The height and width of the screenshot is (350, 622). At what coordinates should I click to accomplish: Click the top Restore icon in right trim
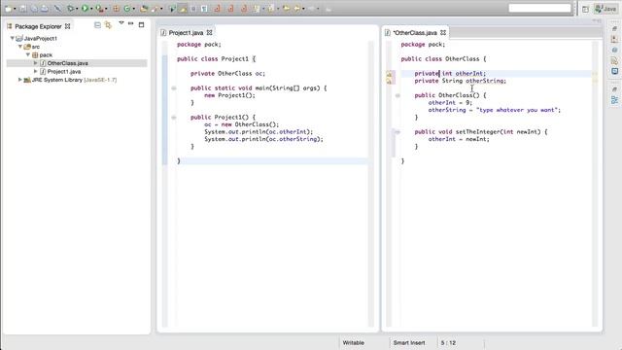(614, 28)
